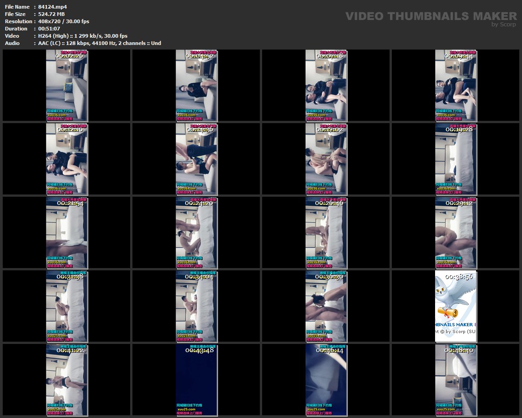This screenshot has height=418, width=522.
Task: Pick the thumbnail stamped 00:41:22
Action: 66,380
